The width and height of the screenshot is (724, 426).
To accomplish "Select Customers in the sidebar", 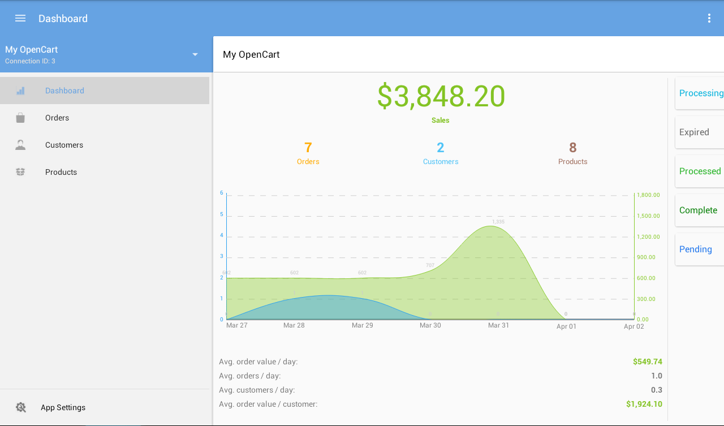I will [105, 145].
